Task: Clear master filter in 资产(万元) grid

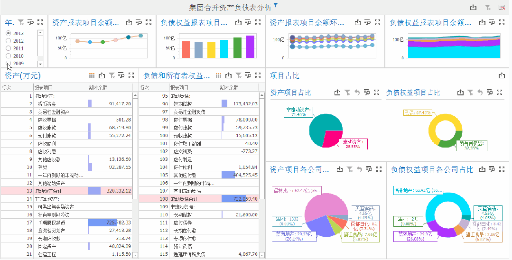Action: click(112, 75)
